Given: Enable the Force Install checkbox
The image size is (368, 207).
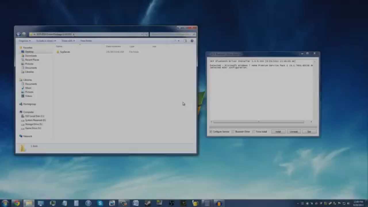Looking at the screenshot, I should (254, 132).
